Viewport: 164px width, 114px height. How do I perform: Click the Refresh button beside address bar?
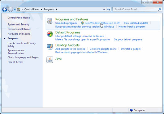click(x=109, y=10)
